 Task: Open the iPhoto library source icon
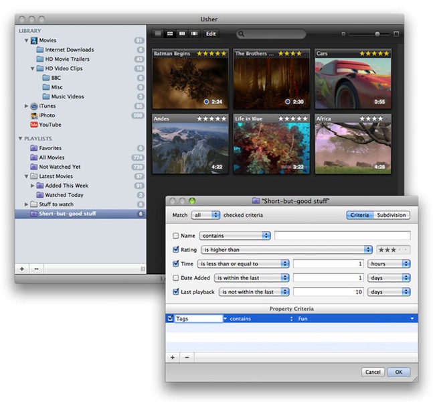click(x=33, y=115)
